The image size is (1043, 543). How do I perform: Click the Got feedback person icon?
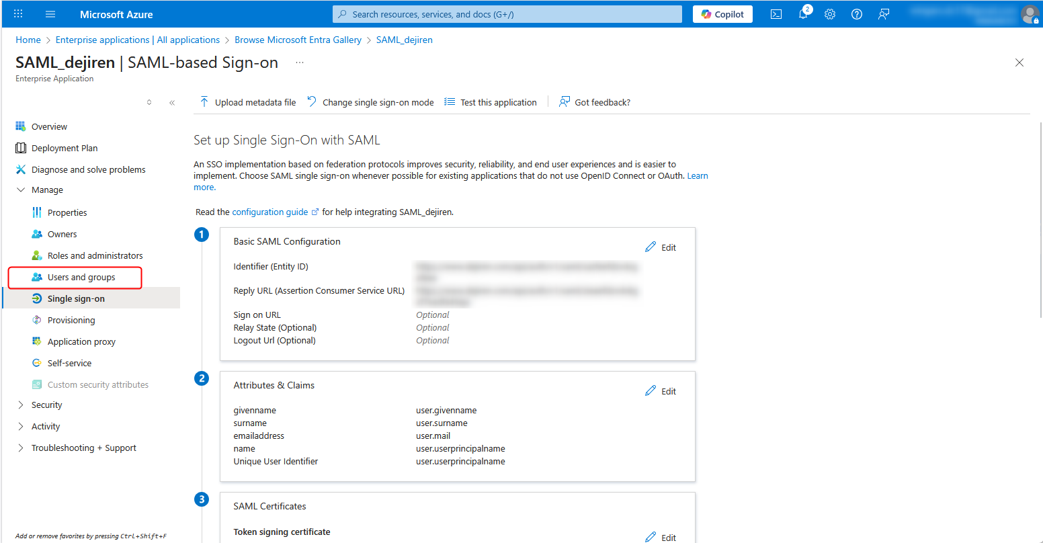(565, 101)
